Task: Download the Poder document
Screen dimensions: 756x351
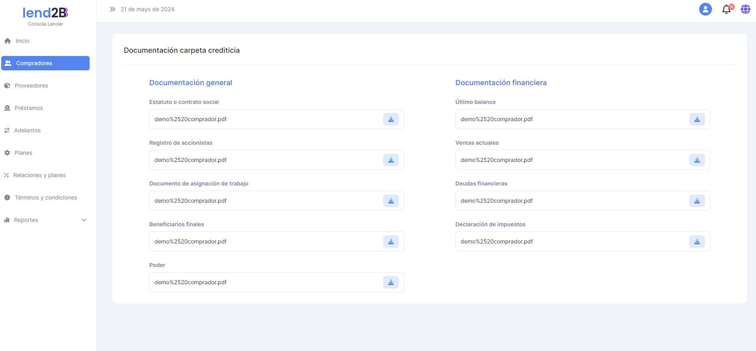Action: point(391,282)
